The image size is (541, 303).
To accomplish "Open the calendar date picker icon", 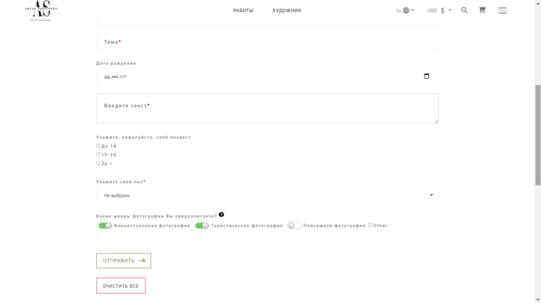I will click(x=427, y=76).
